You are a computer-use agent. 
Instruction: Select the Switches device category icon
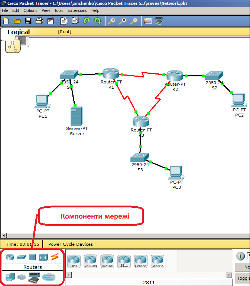point(21,257)
